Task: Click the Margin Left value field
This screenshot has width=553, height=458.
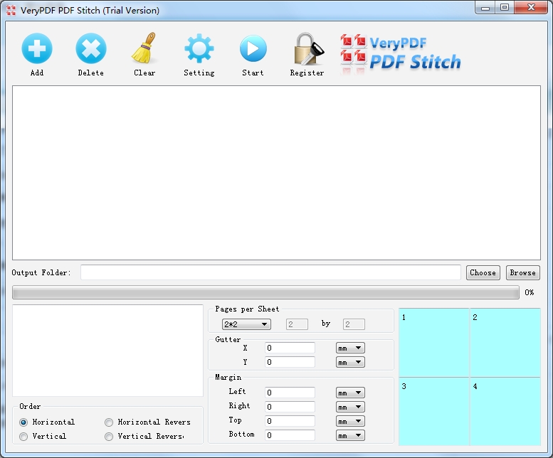Action: [x=290, y=393]
